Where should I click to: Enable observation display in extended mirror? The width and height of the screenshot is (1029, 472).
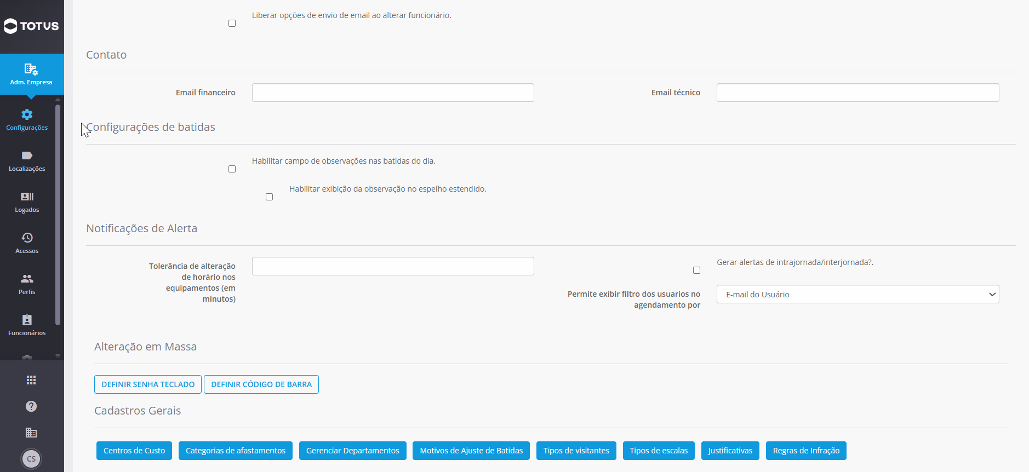270,197
